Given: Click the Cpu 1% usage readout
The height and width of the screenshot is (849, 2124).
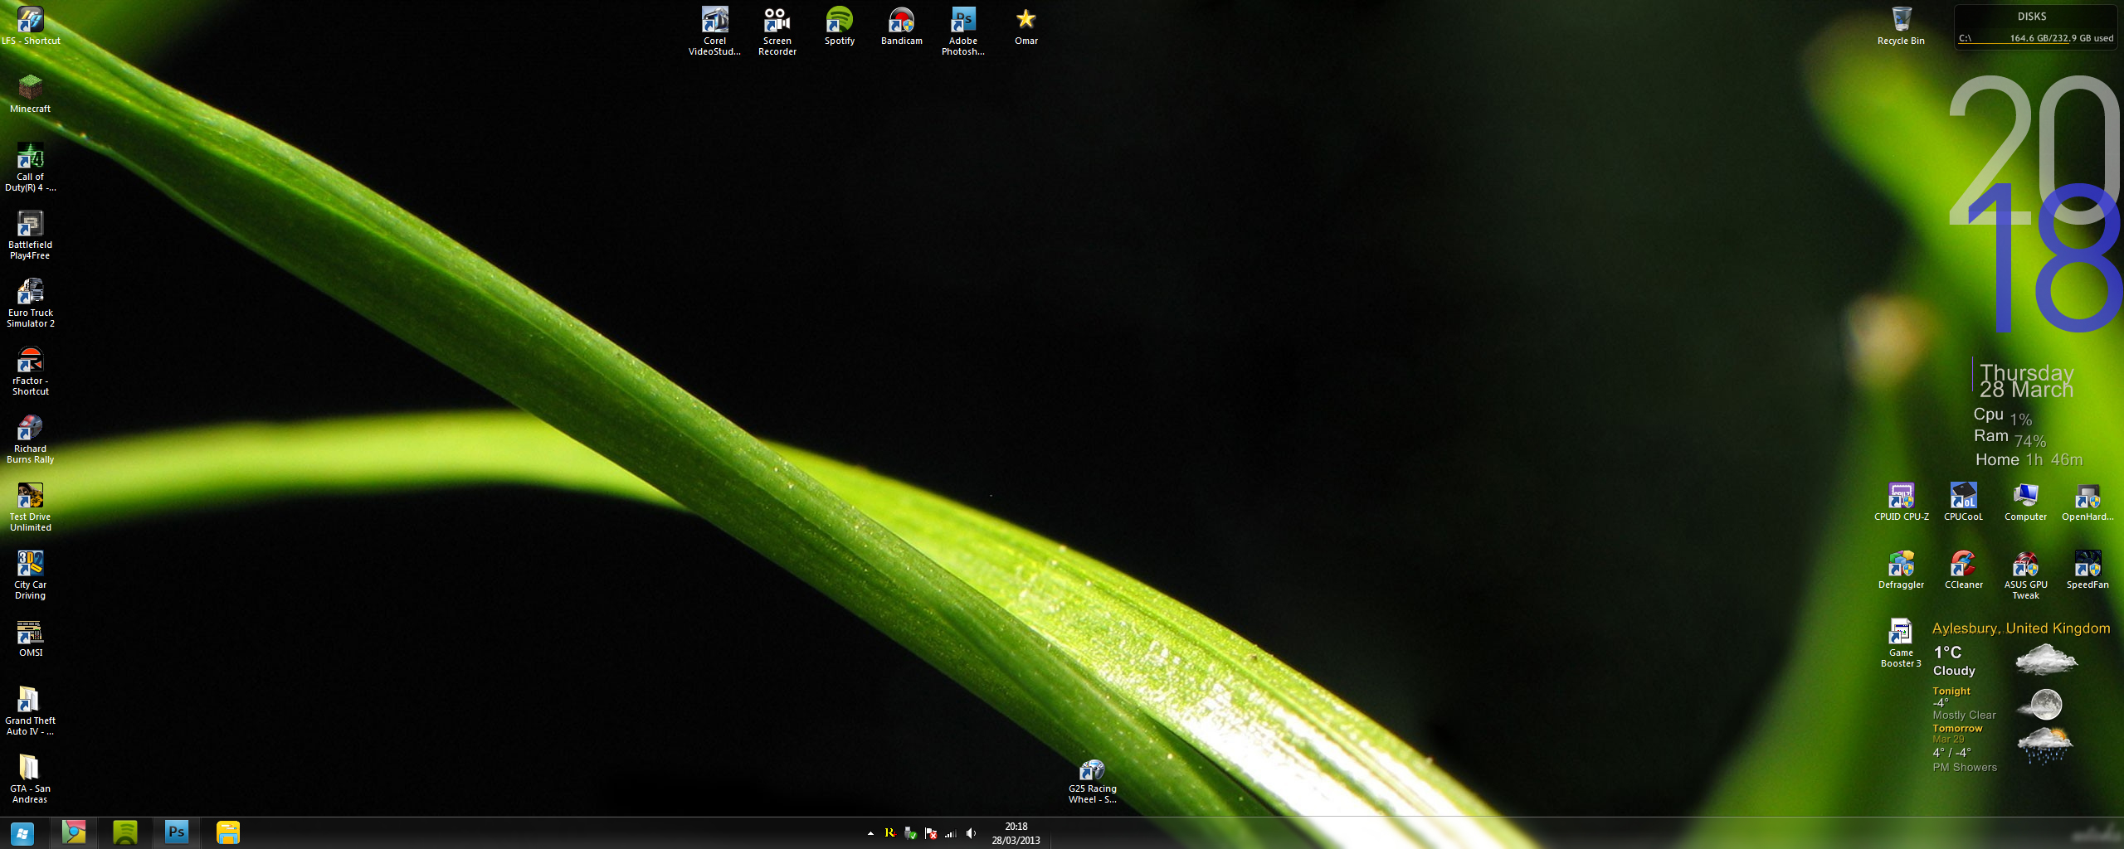Looking at the screenshot, I should [x=2003, y=416].
